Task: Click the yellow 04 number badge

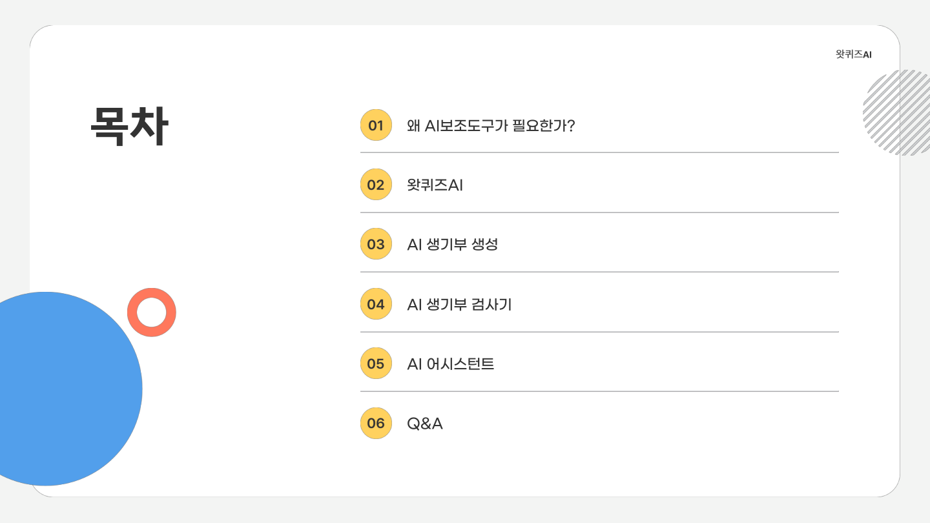Action: 376,304
